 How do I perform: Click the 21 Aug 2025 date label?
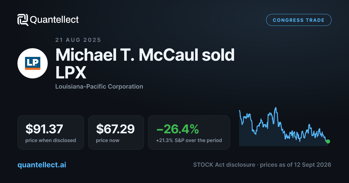coord(78,40)
